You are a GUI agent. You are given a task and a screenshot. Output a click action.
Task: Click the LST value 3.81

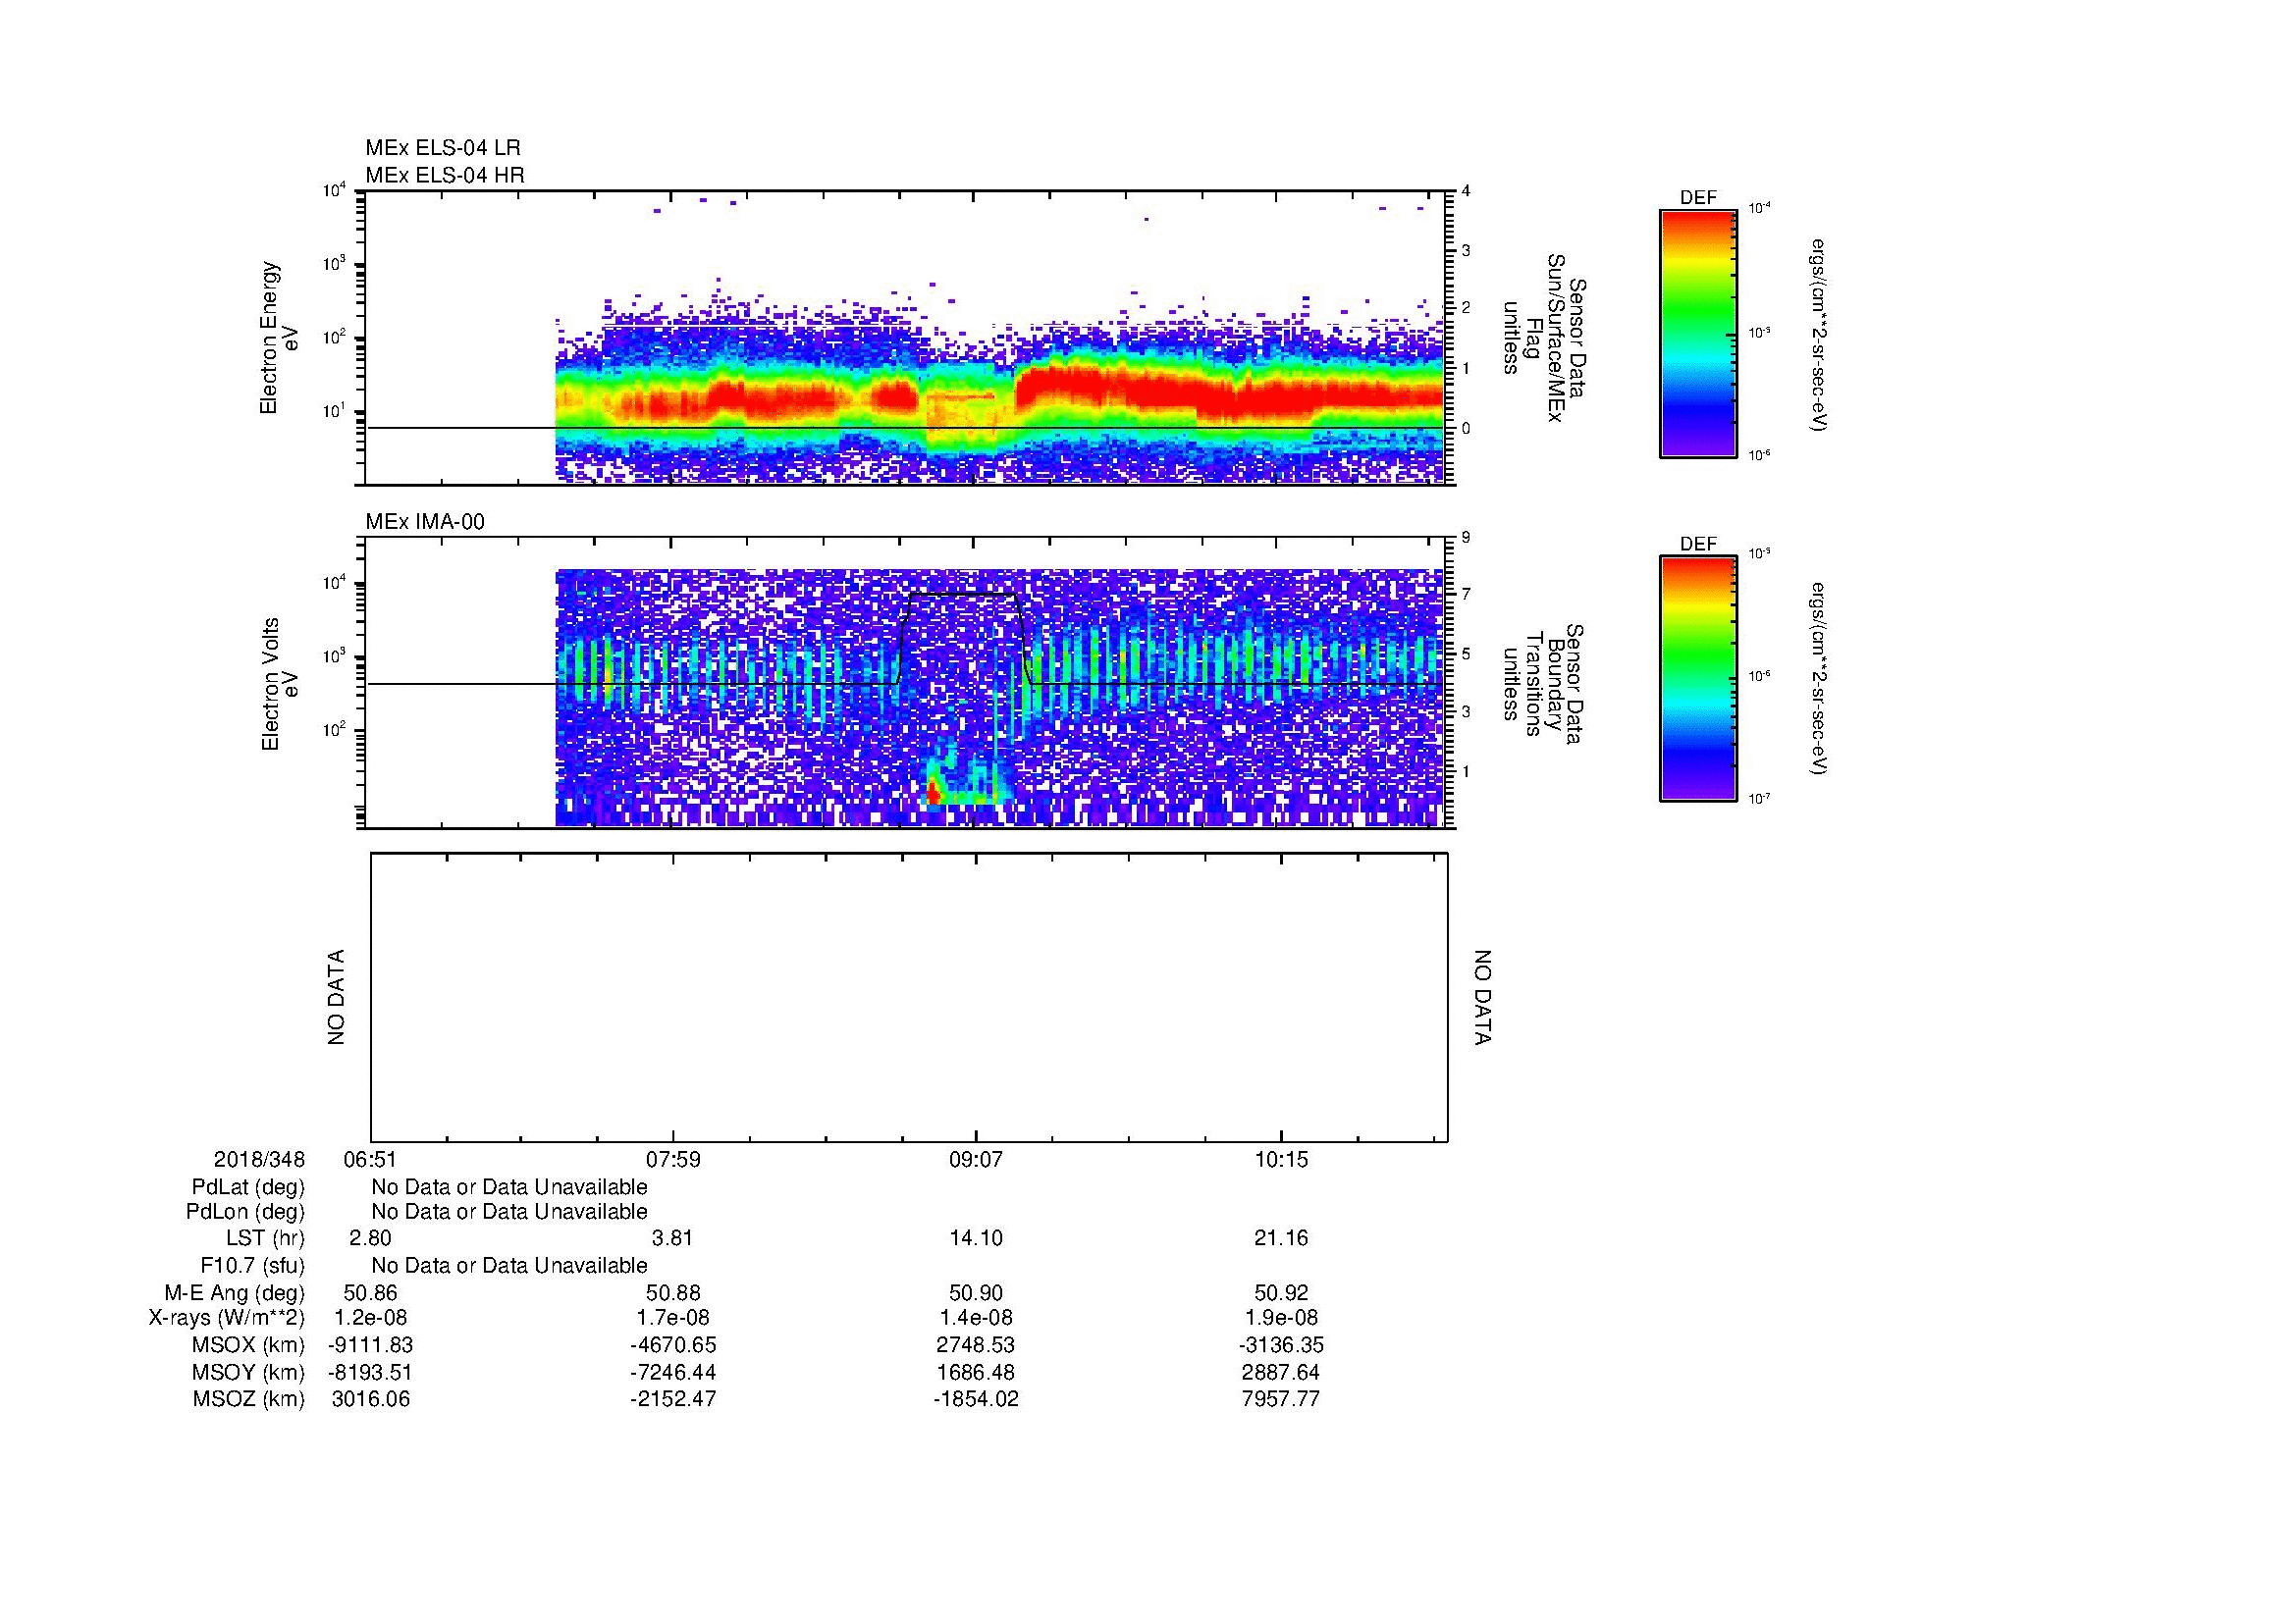coord(672,1238)
